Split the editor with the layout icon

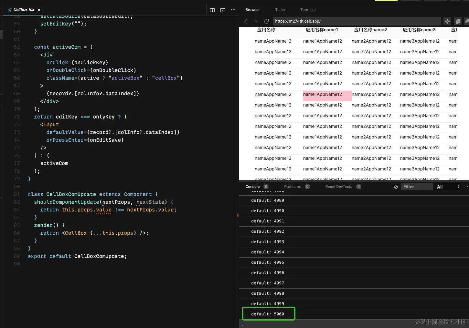tap(212, 10)
